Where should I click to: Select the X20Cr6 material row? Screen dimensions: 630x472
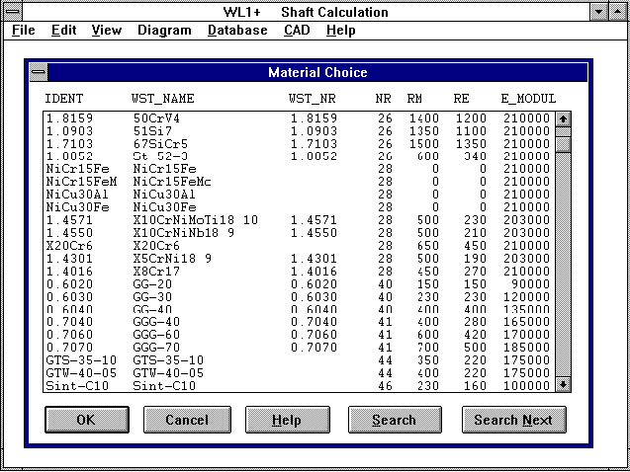[x=297, y=247]
